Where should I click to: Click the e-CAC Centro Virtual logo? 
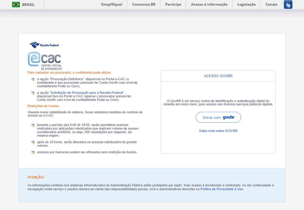pos(45,61)
